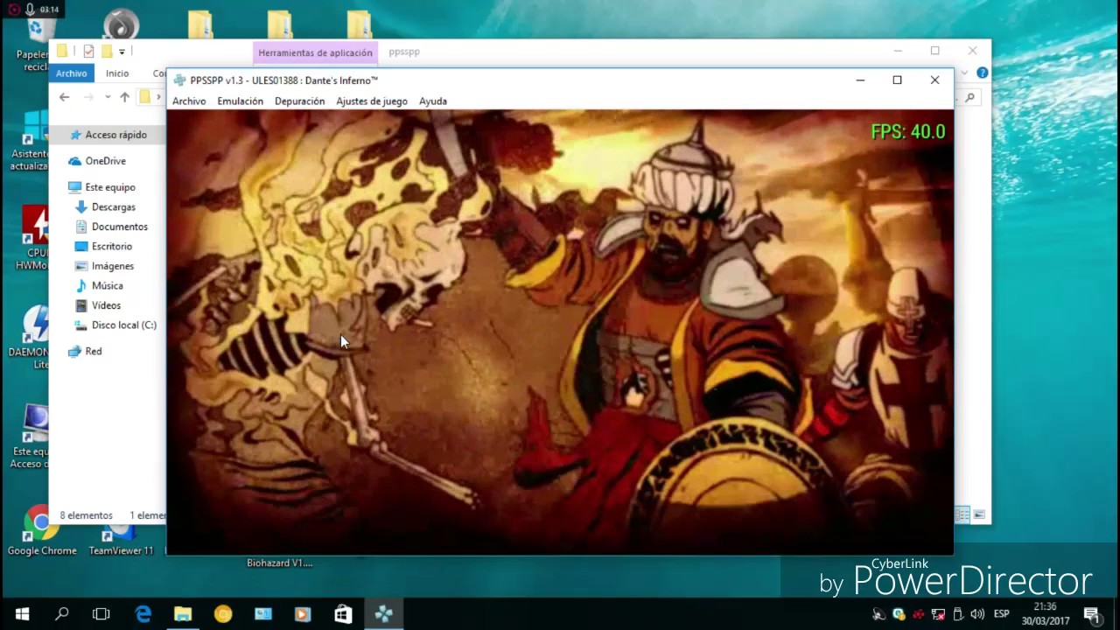Open Biohazard V1 desktop item
The image size is (1120, 630).
pos(279,563)
